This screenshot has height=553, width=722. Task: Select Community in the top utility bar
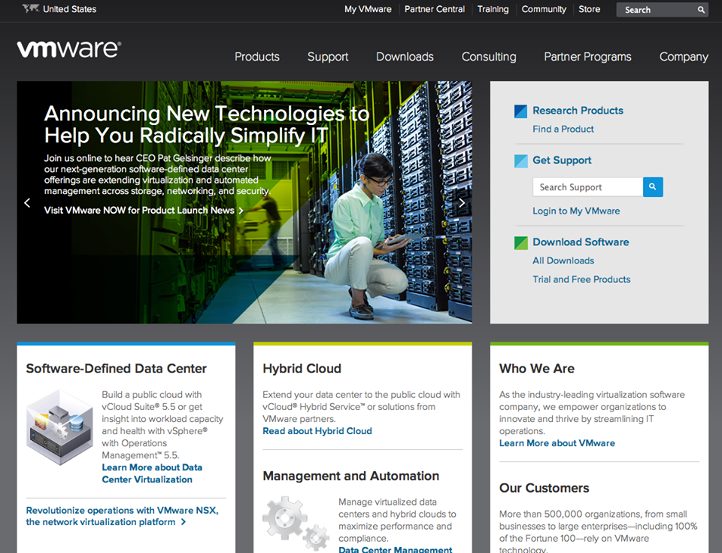click(544, 9)
